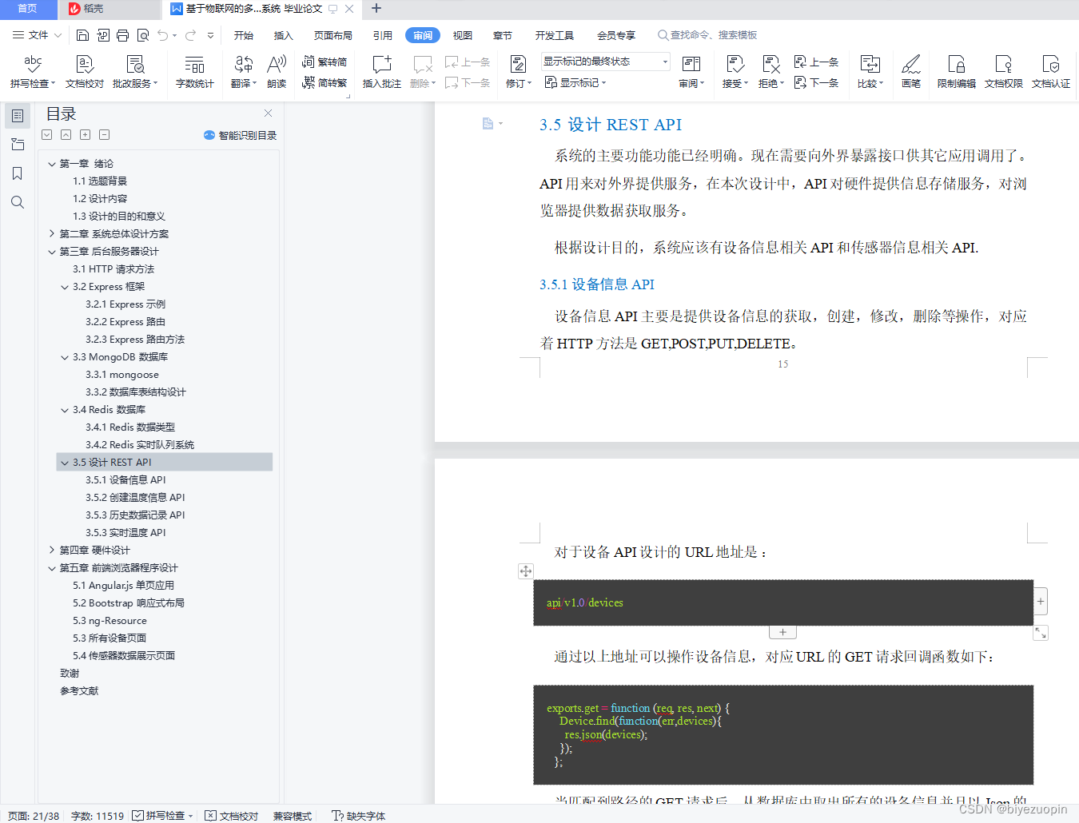
Task: Jump to heading 3.5.1 设备信息 API
Action: click(x=125, y=480)
